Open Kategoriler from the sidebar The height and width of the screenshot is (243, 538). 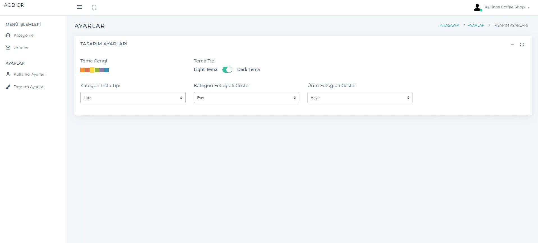24,35
